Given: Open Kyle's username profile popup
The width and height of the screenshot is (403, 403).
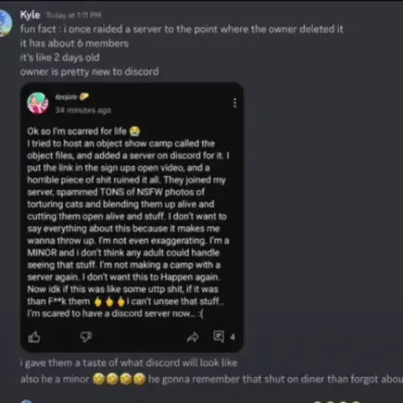Looking at the screenshot, I should point(30,15).
